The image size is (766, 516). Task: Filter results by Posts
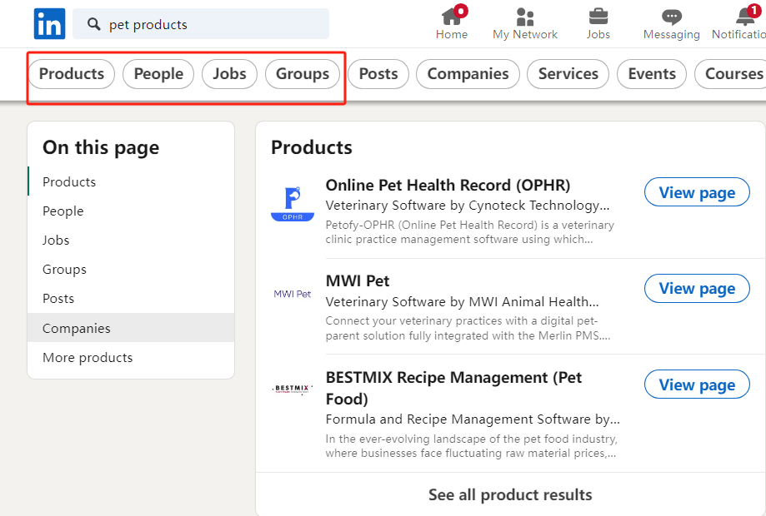[378, 74]
